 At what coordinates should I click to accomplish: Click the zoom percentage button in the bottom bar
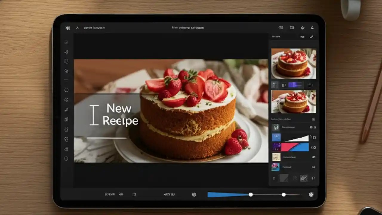click(x=109, y=194)
